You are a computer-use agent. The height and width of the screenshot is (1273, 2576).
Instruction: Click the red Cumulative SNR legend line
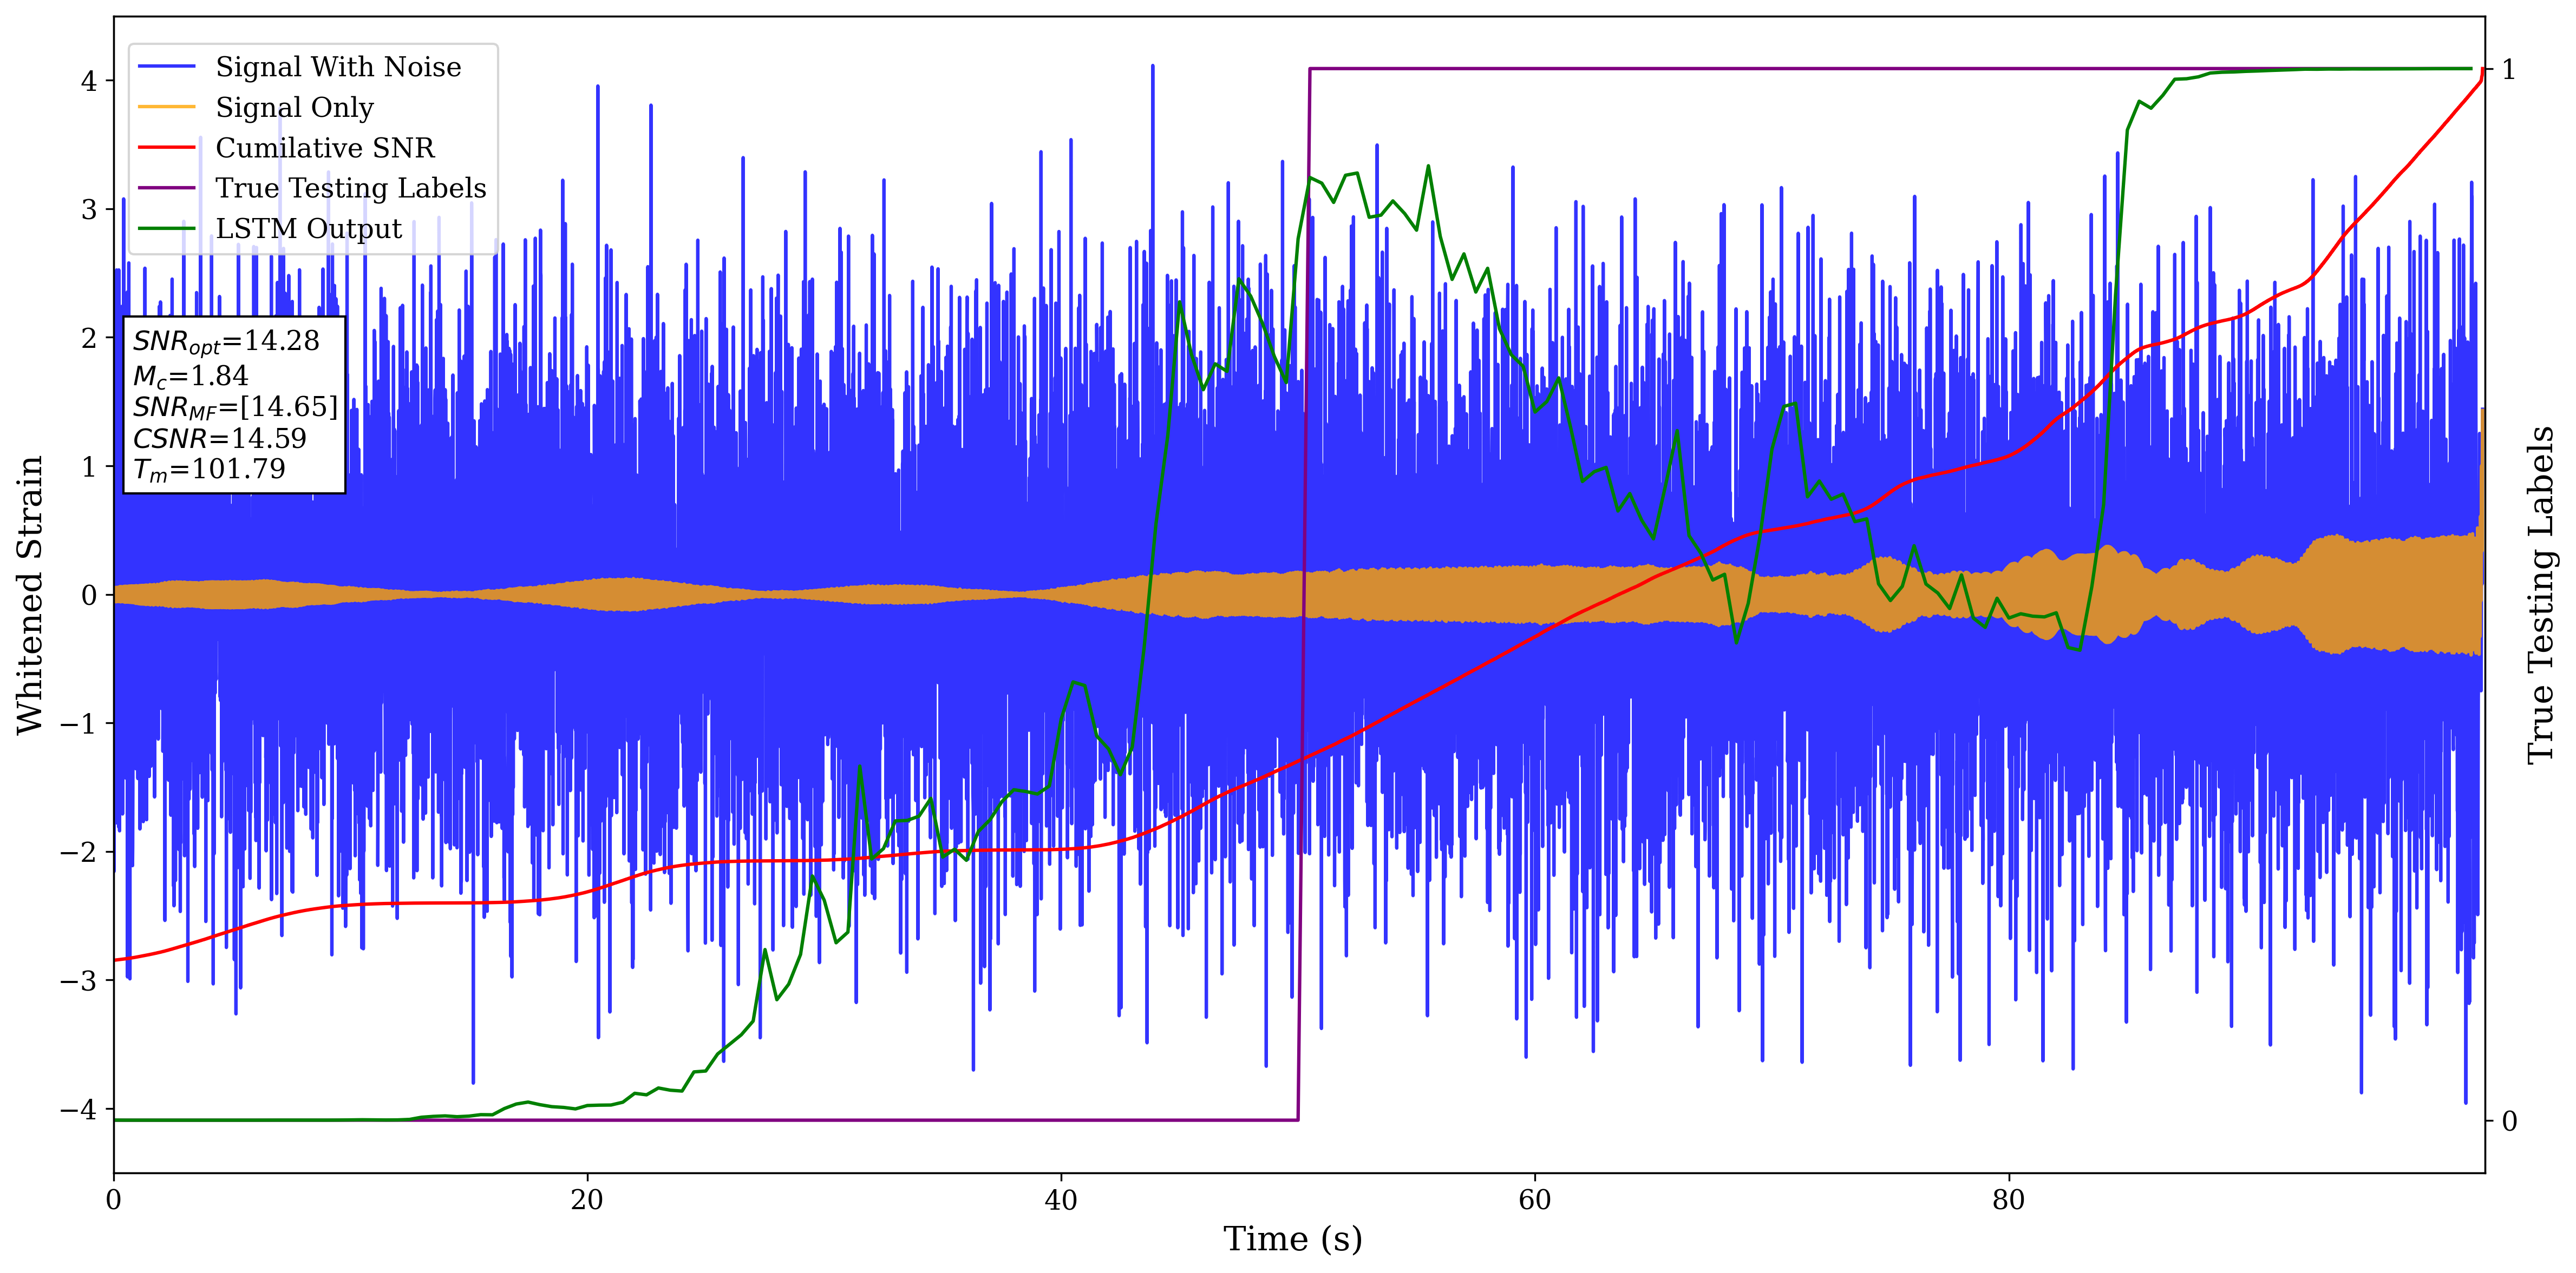(166, 148)
